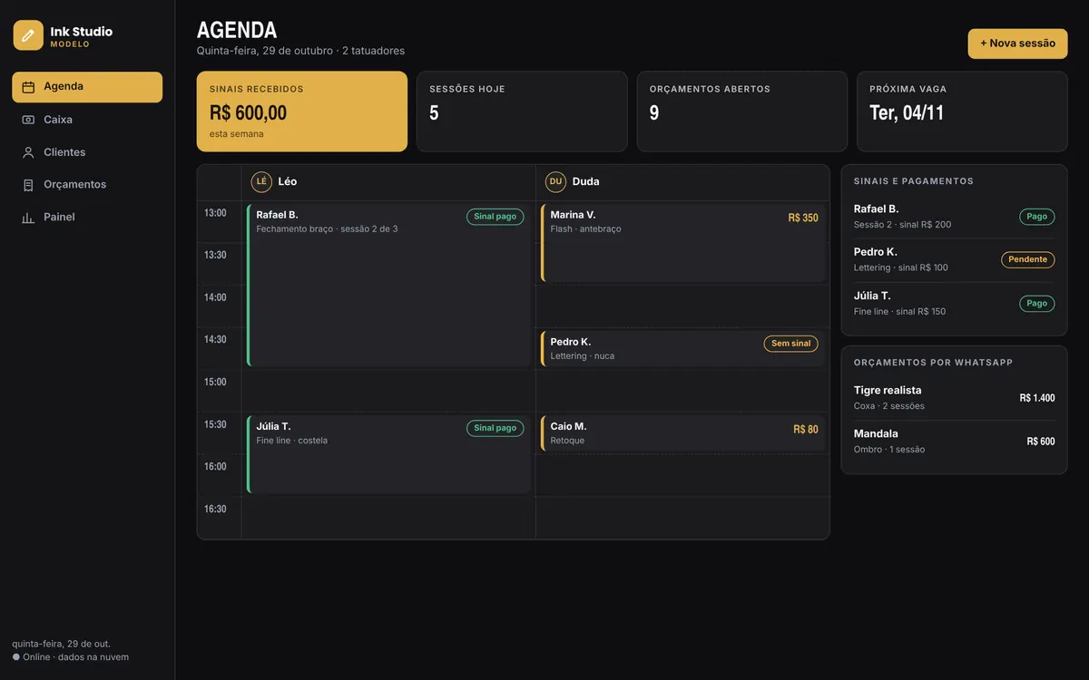Open Marina V. Flash antebraço session

pyautogui.click(x=682, y=243)
